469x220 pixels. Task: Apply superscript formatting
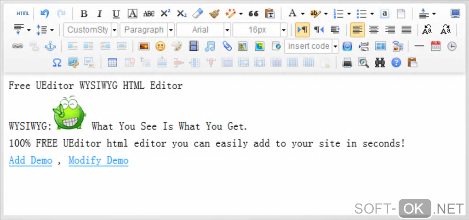tap(166, 13)
